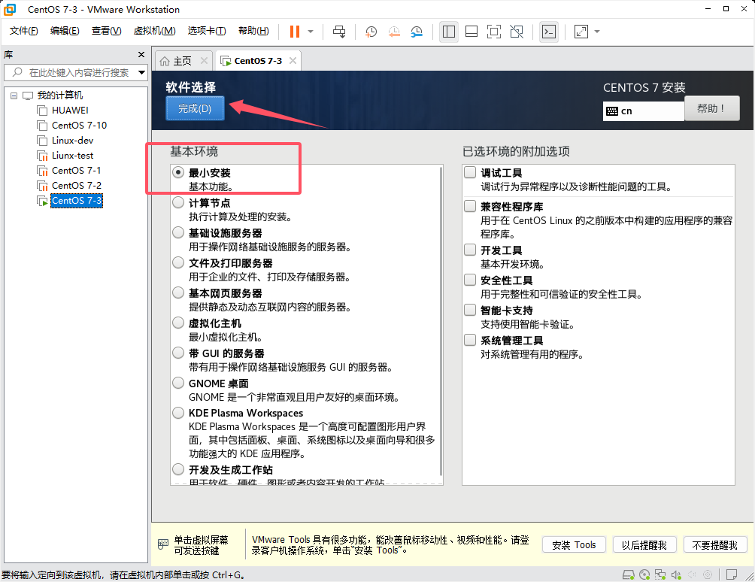Toggle the thumbnail bar view icon
Image resolution: width=755 pixels, height=582 pixels.
[471, 32]
